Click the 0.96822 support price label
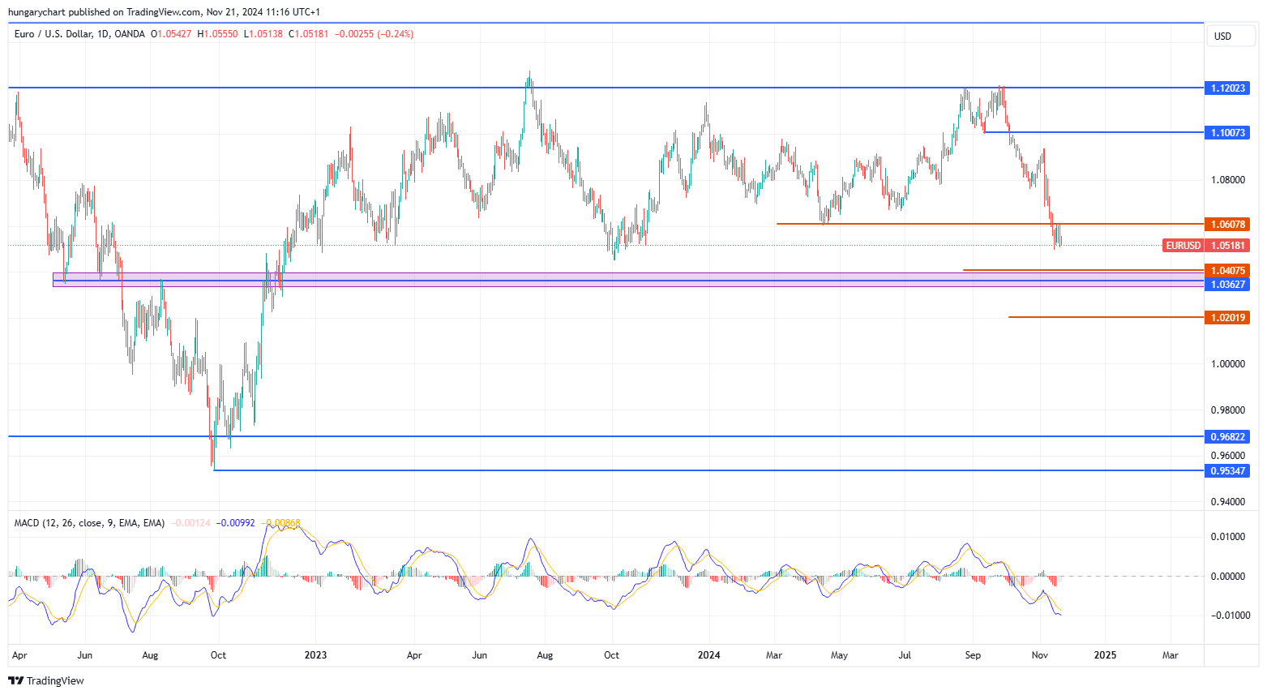 coord(1227,436)
